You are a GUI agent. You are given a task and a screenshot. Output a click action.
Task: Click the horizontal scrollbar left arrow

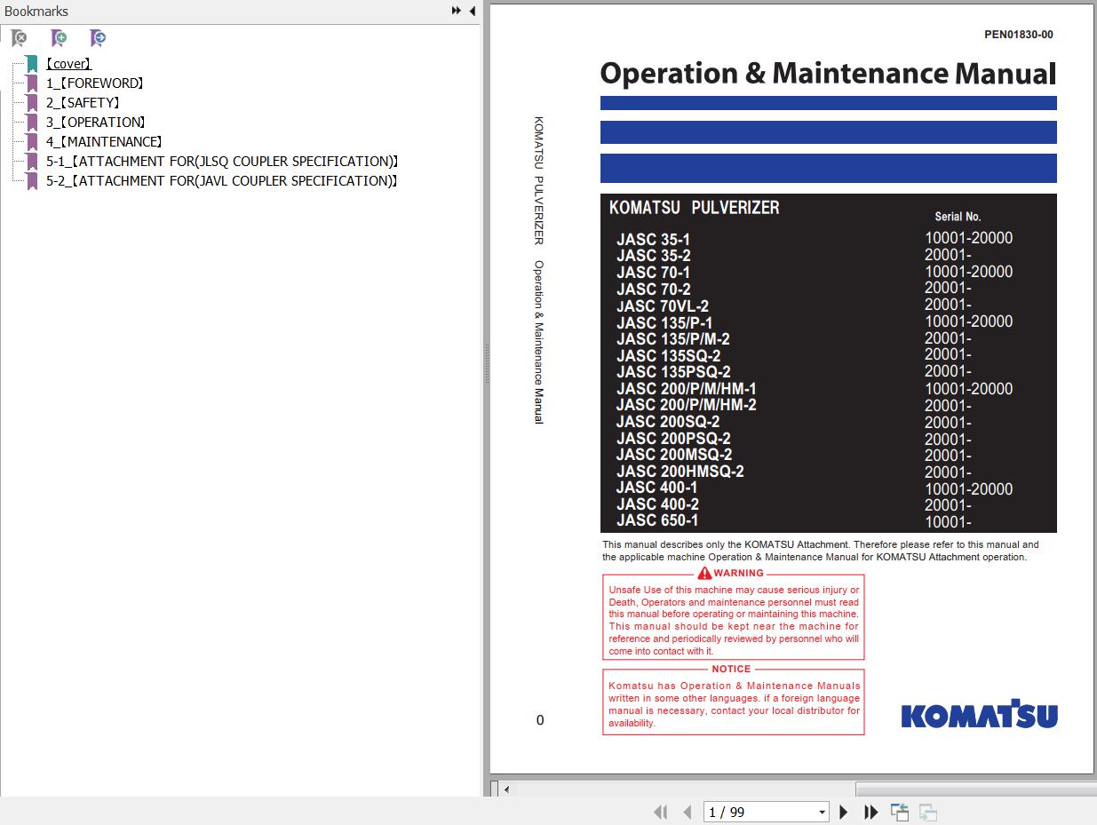point(506,789)
